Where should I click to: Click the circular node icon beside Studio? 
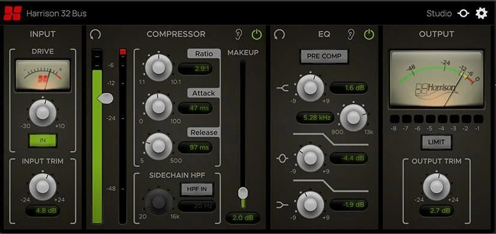464,14
